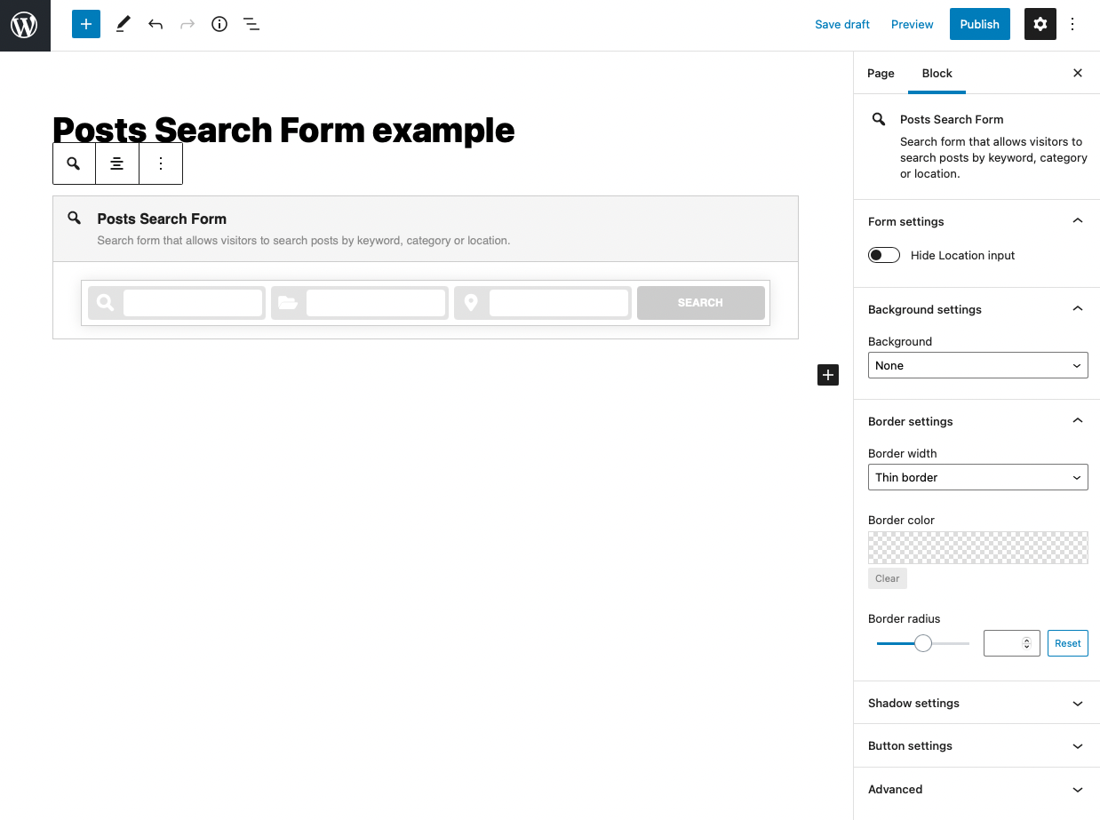The image size is (1100, 820).
Task: Open the Background dropdown
Action: tap(977, 365)
